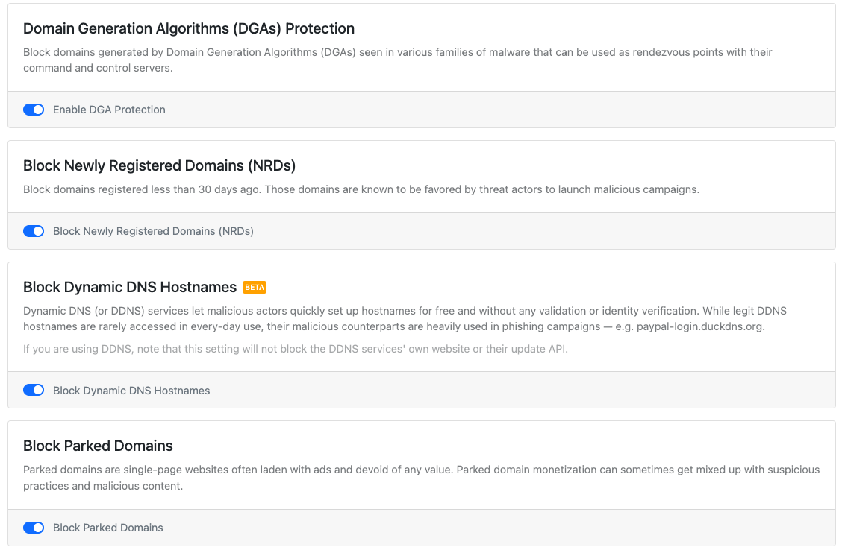Toggle the Block Newly Registered Domains switch
This screenshot has height=553, width=845.
pos(34,231)
